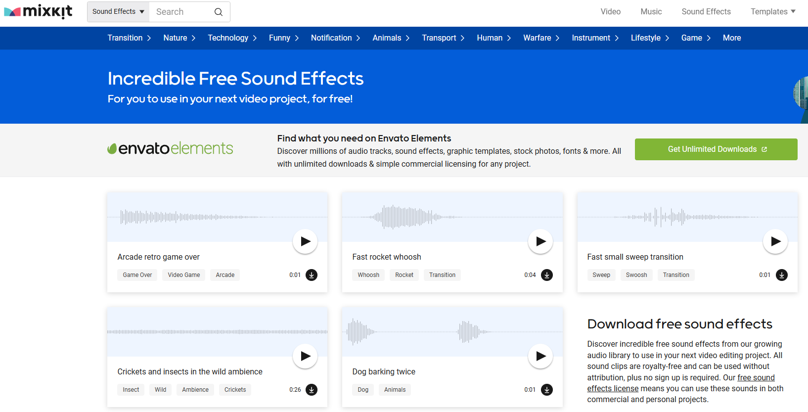The image size is (808, 412).
Task: Open the More categories menu
Action: (x=732, y=38)
